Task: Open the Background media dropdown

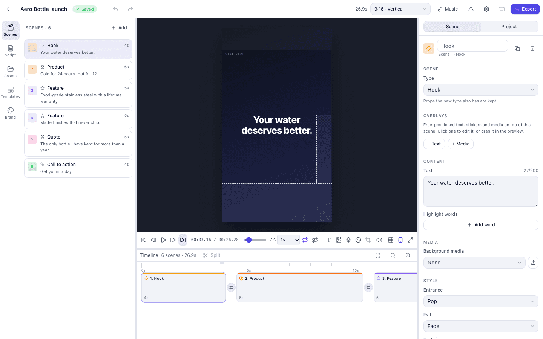Action: click(x=474, y=263)
